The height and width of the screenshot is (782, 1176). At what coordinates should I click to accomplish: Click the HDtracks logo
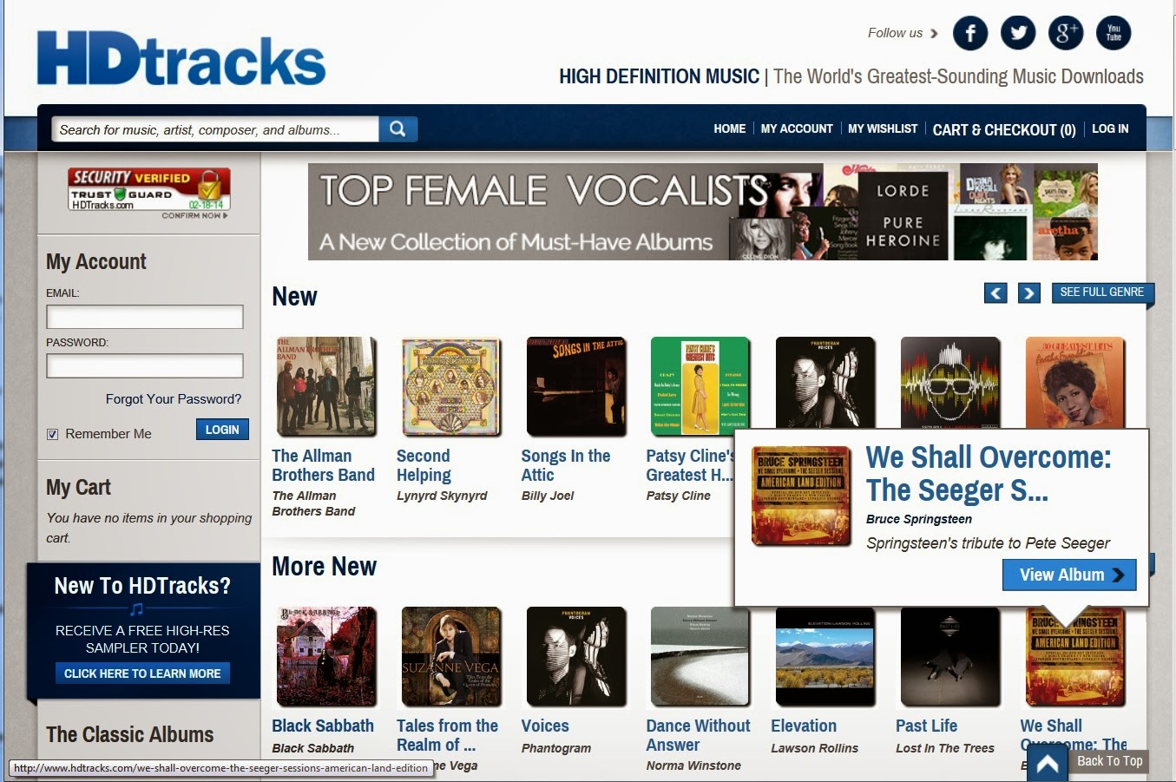point(181,59)
